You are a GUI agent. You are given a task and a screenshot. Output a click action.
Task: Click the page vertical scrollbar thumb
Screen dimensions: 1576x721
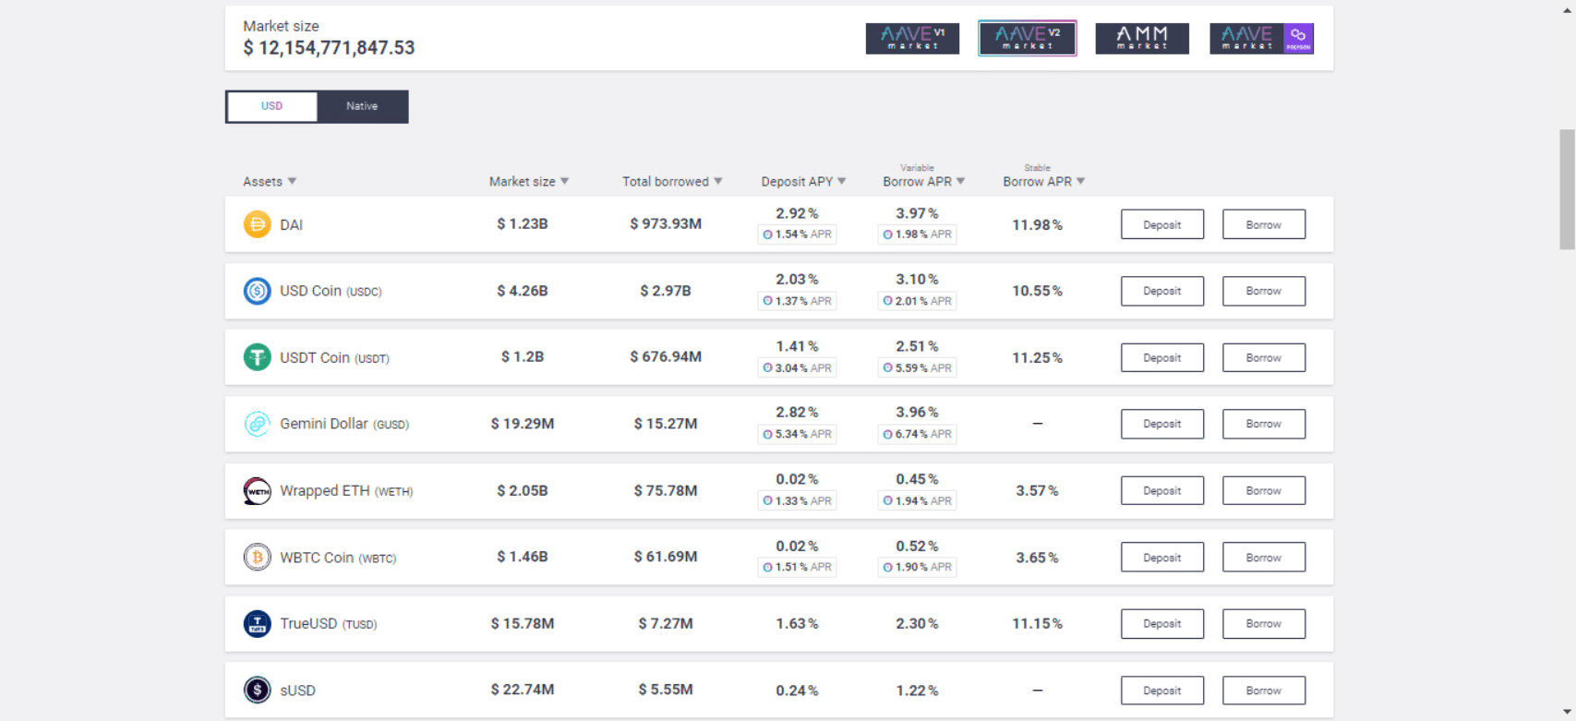tap(1567, 189)
